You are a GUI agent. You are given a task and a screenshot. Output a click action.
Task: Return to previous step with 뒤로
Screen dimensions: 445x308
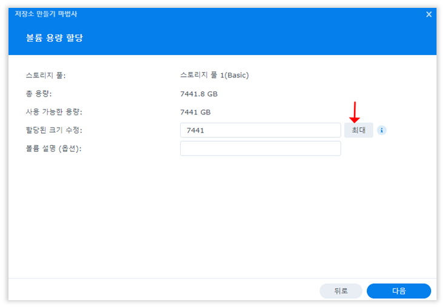point(341,290)
